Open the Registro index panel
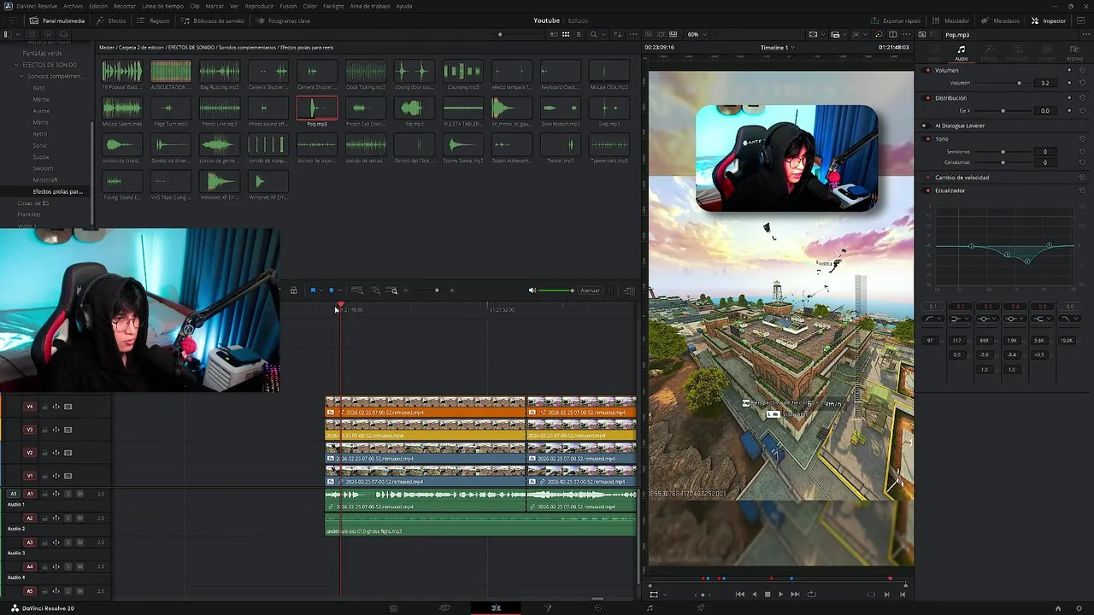Screen dimensions: 1094x615 tap(154, 20)
